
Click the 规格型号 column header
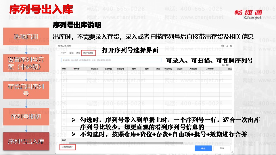[120, 69]
